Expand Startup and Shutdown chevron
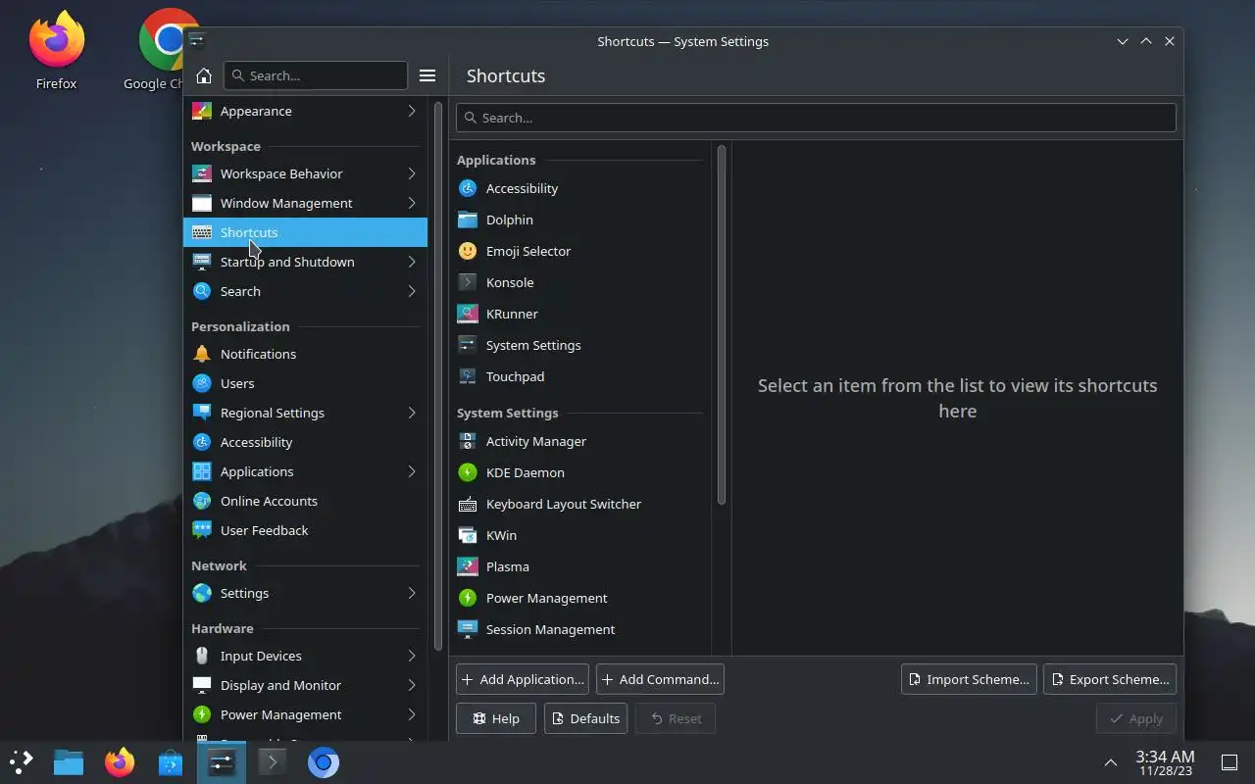The height and width of the screenshot is (784, 1255). (412, 262)
